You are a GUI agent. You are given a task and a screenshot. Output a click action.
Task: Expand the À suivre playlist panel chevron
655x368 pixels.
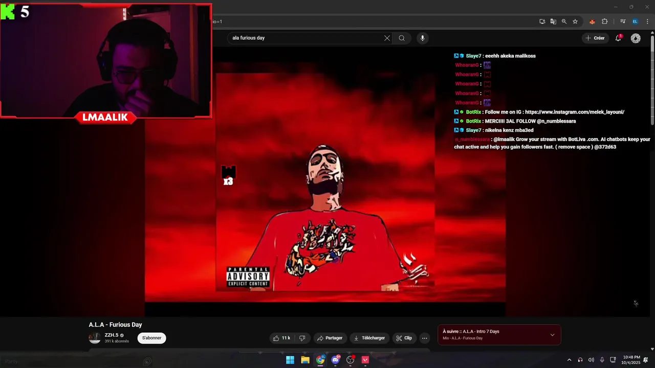click(x=552, y=335)
